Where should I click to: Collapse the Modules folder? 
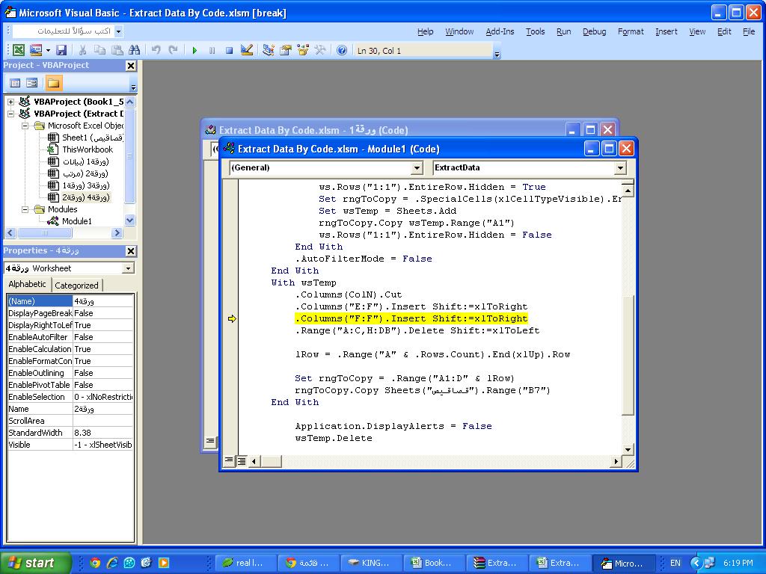point(25,209)
